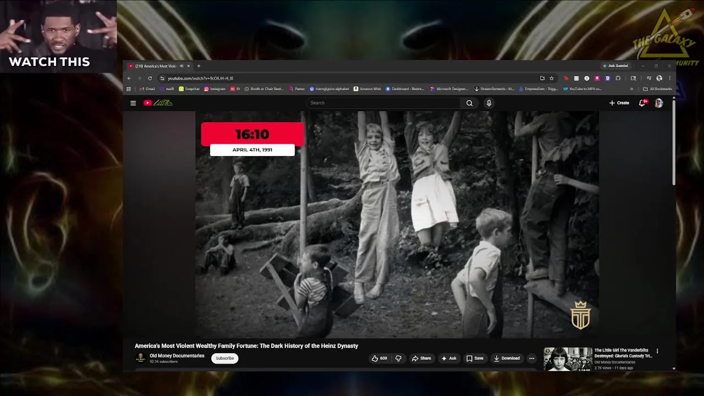The image size is (704, 396).
Task: Close the America's Most Violent tab
Action: 188,66
